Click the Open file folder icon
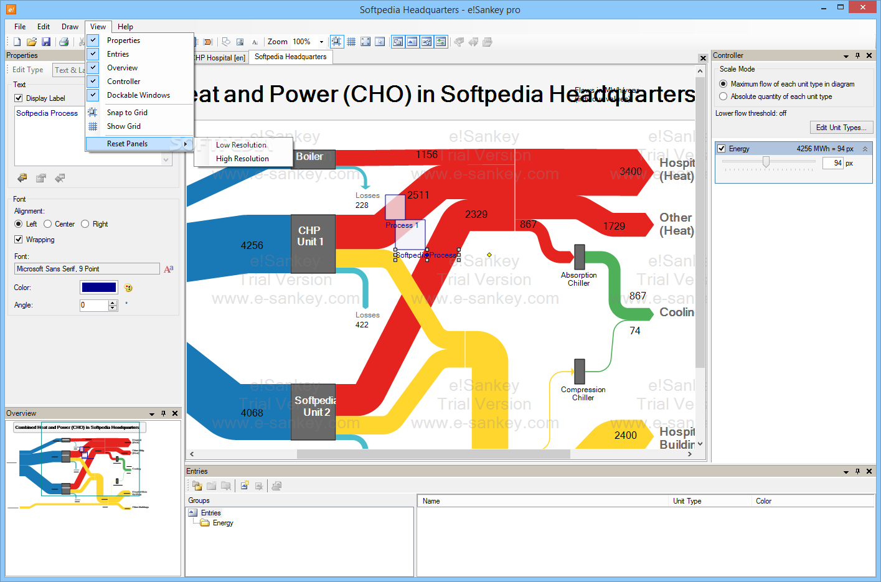The image size is (881, 582). coord(32,42)
